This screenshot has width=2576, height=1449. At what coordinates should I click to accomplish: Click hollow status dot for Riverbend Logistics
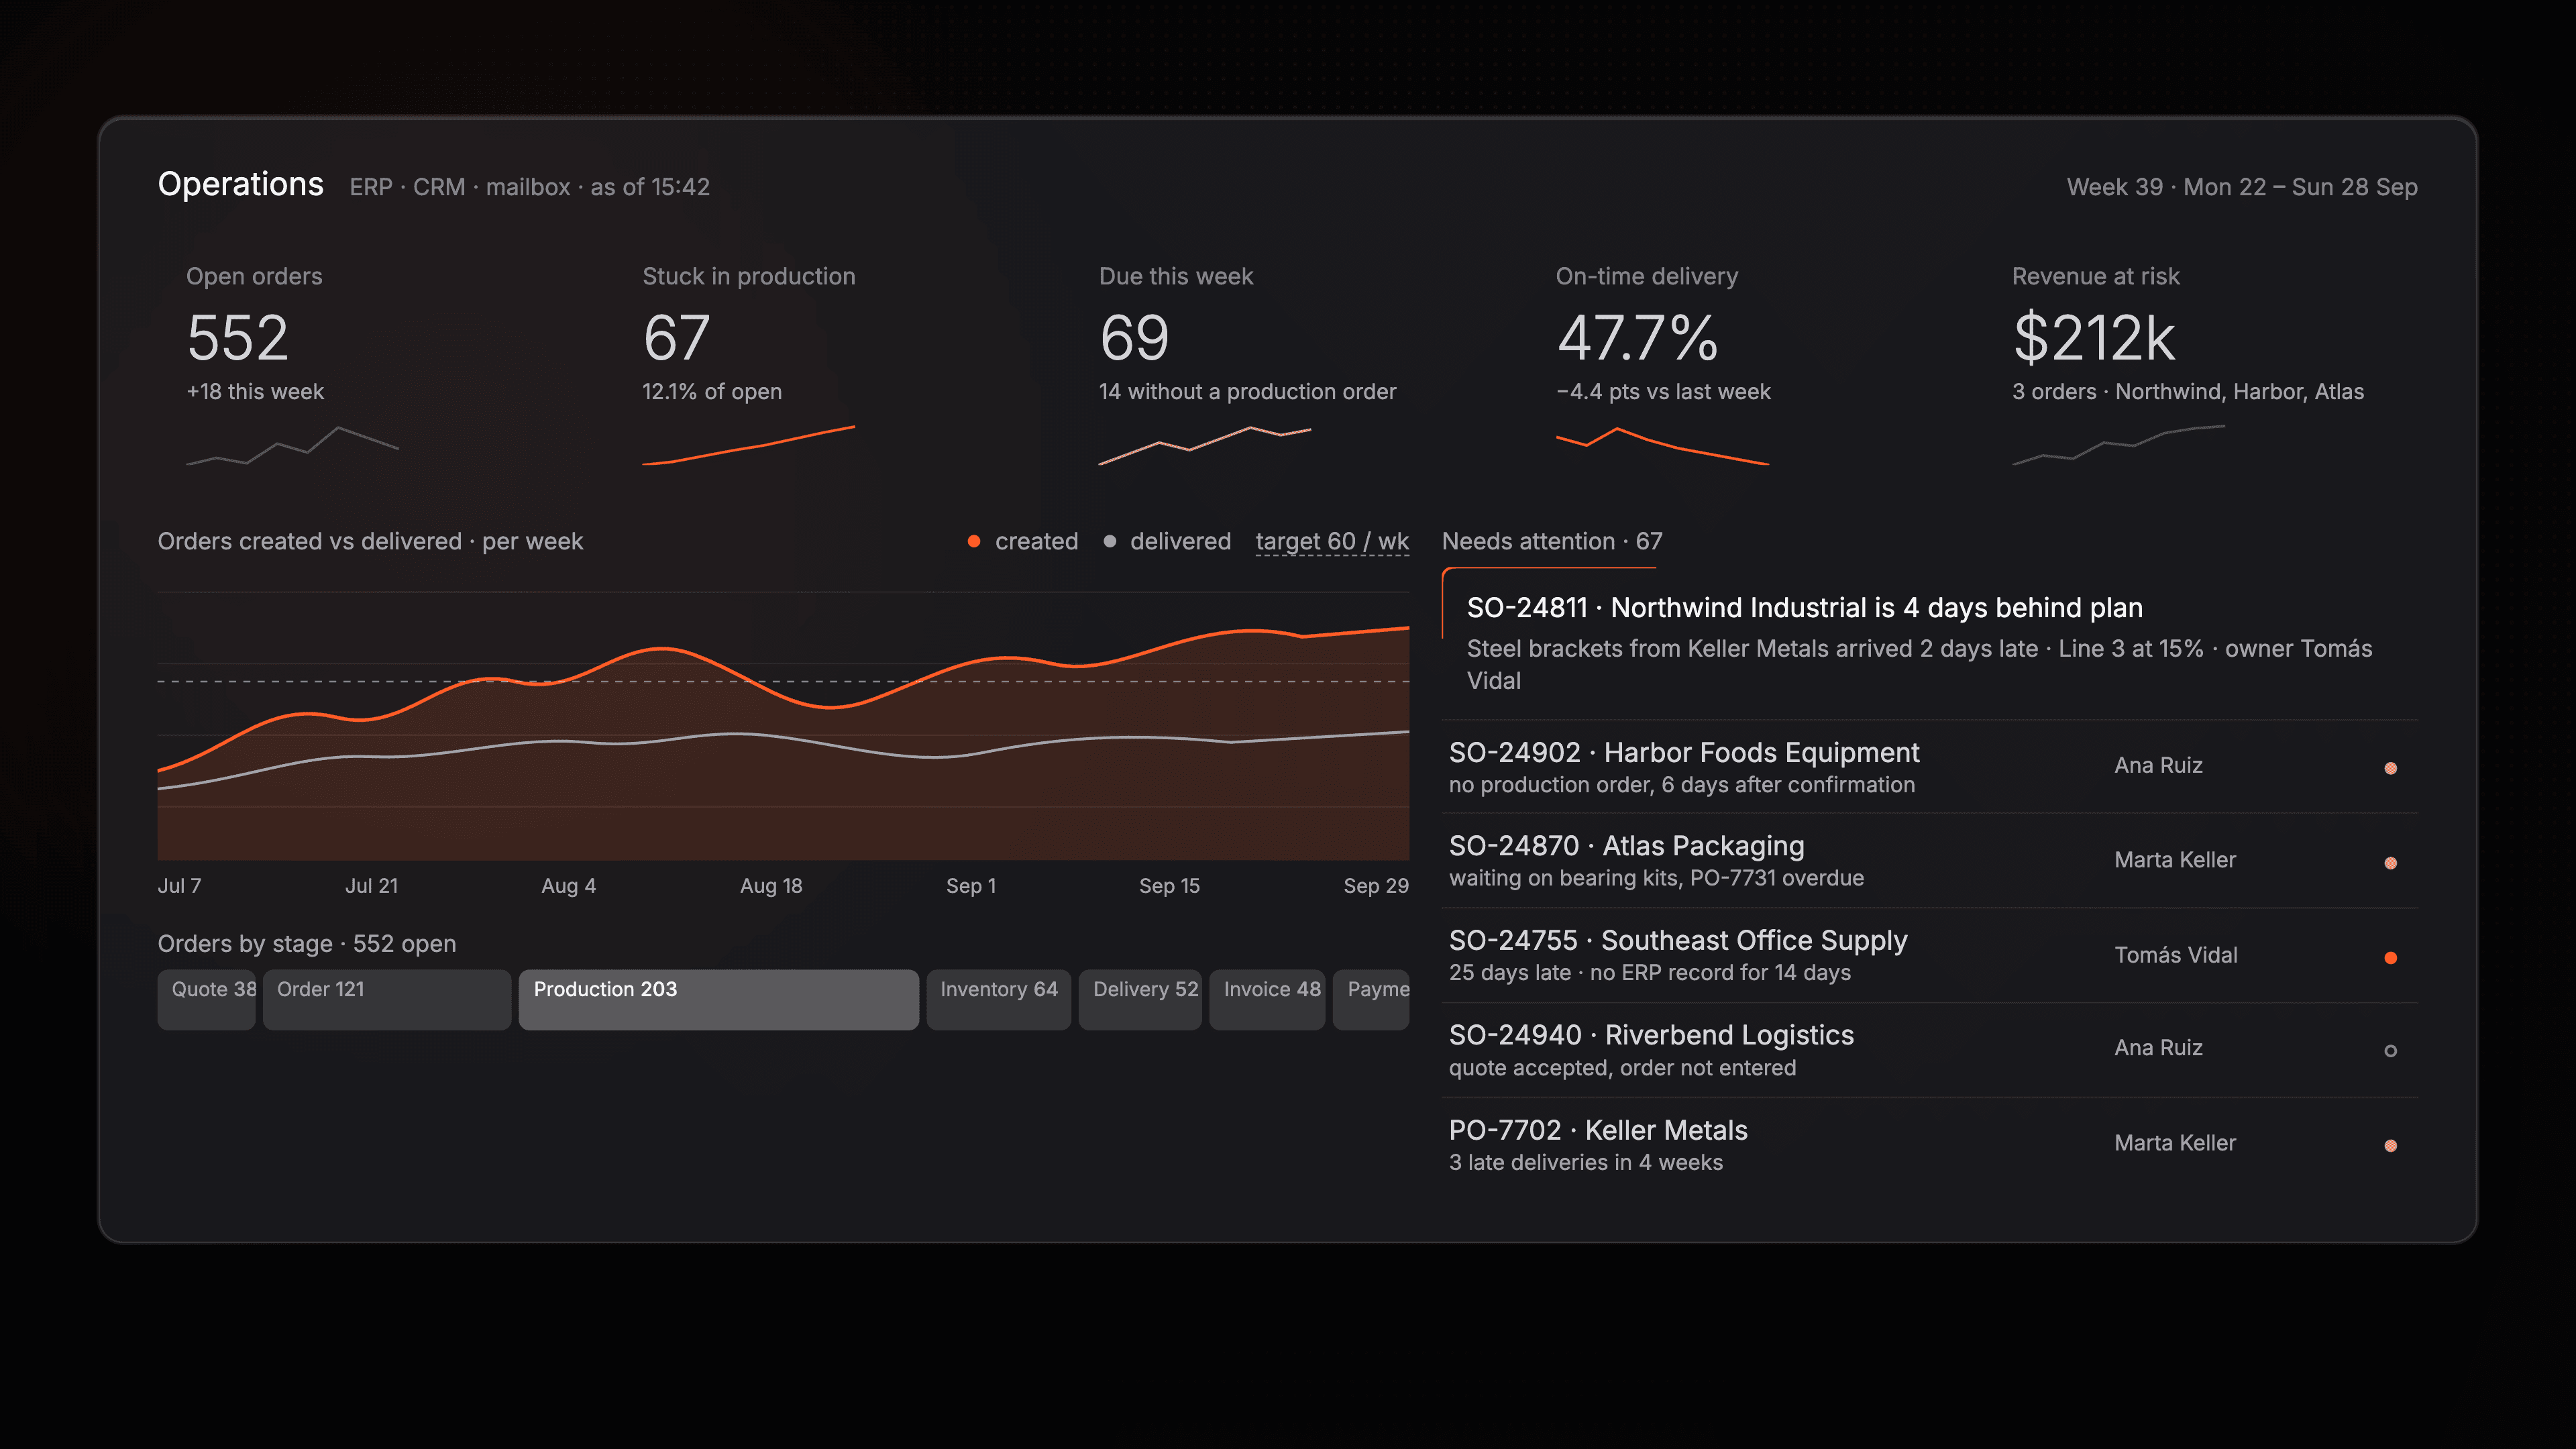pos(2390,1051)
